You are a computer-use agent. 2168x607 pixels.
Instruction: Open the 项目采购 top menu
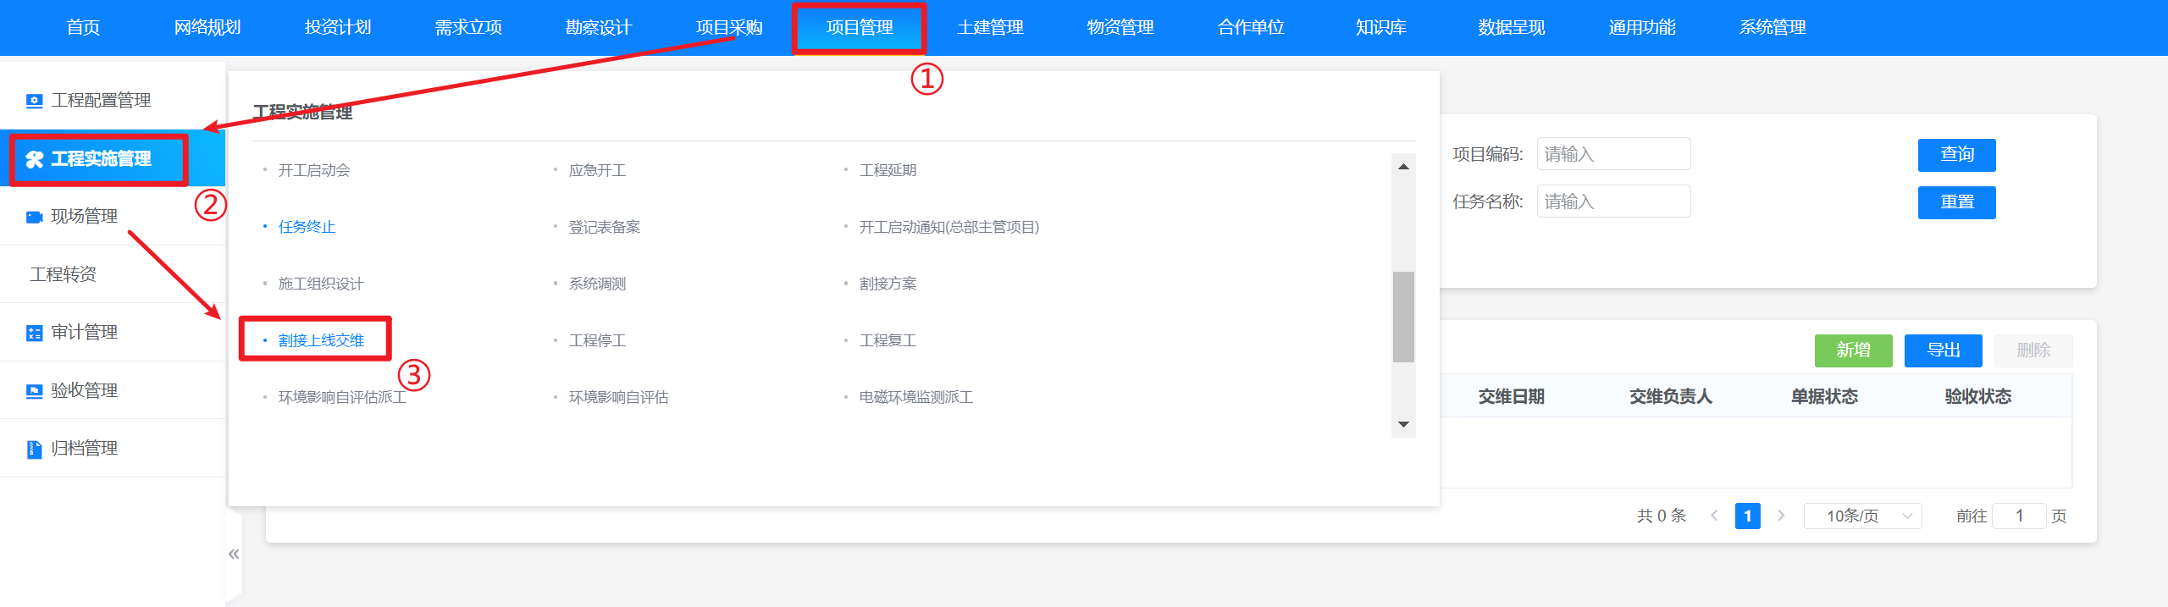click(729, 27)
